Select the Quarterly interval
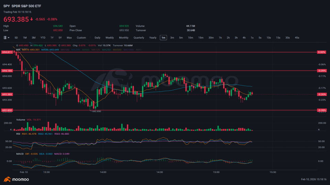 pyautogui.click(x=139, y=38)
